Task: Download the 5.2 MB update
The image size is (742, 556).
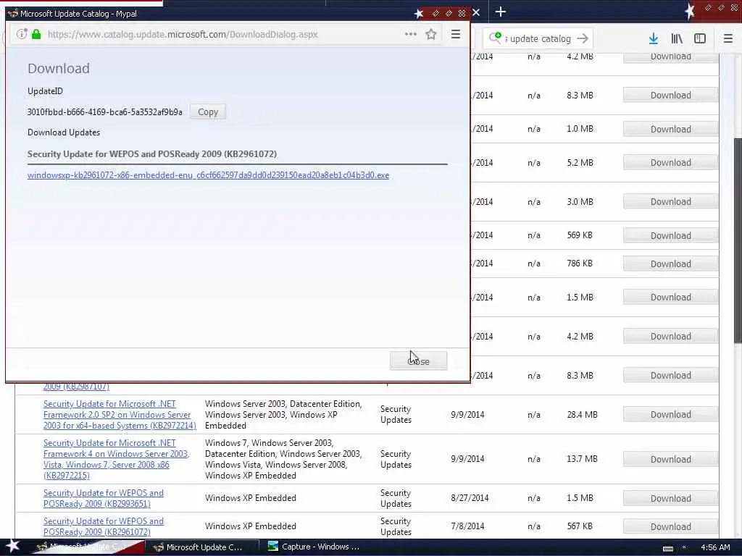Action: click(670, 163)
